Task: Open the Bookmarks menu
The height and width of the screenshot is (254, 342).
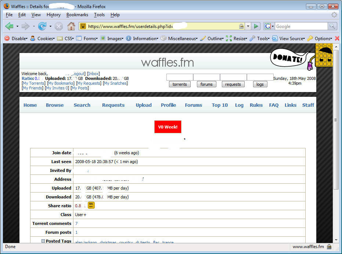Action: pos(77,15)
